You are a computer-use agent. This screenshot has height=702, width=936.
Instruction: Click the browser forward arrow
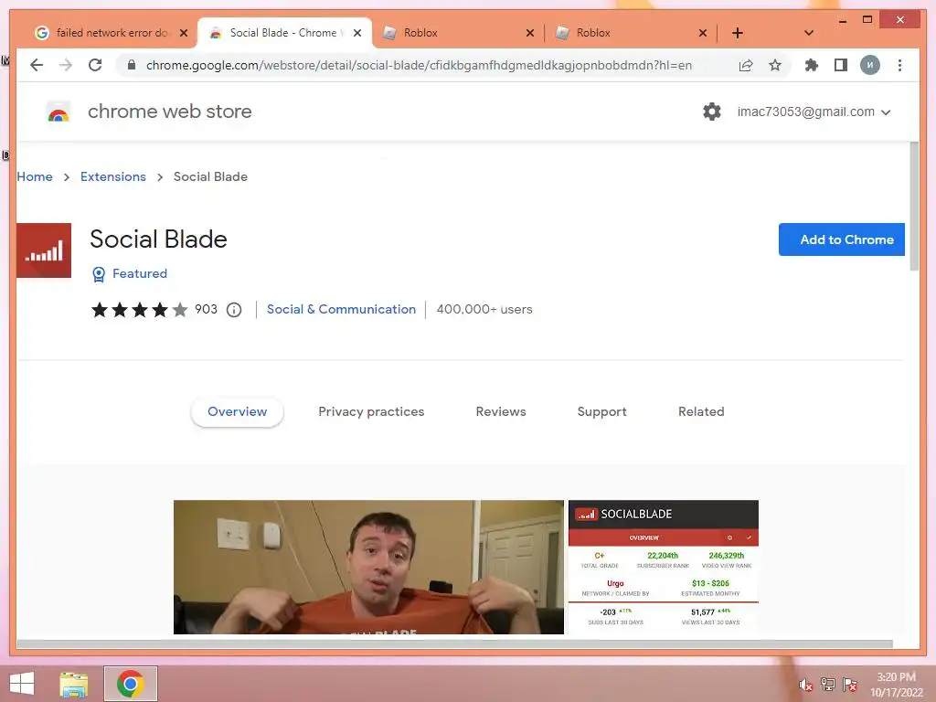pos(66,65)
